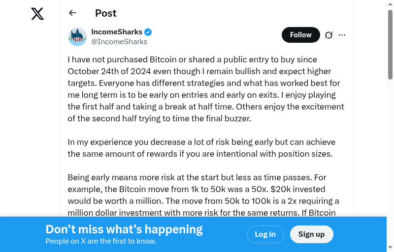Open the IncomeSharks profile avatar
The height and width of the screenshot is (252, 394).
click(77, 37)
